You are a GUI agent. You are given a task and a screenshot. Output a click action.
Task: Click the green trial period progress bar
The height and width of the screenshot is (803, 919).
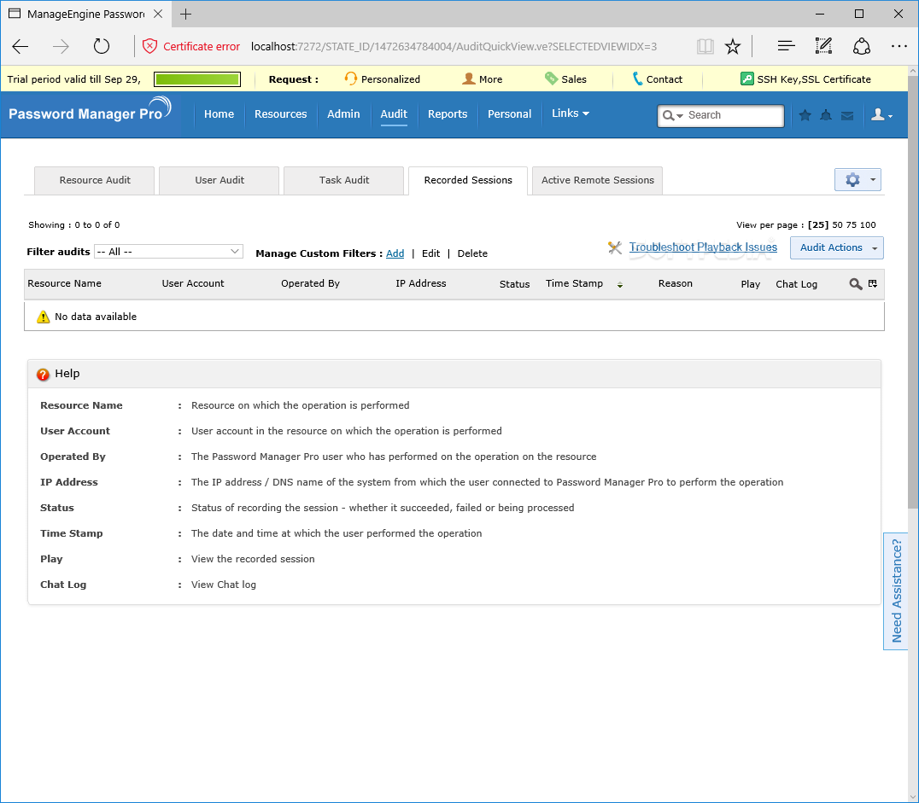tap(197, 79)
